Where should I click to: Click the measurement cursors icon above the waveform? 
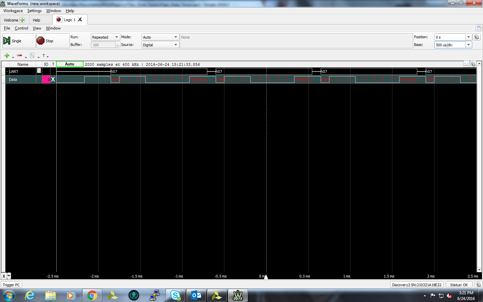coord(467,64)
